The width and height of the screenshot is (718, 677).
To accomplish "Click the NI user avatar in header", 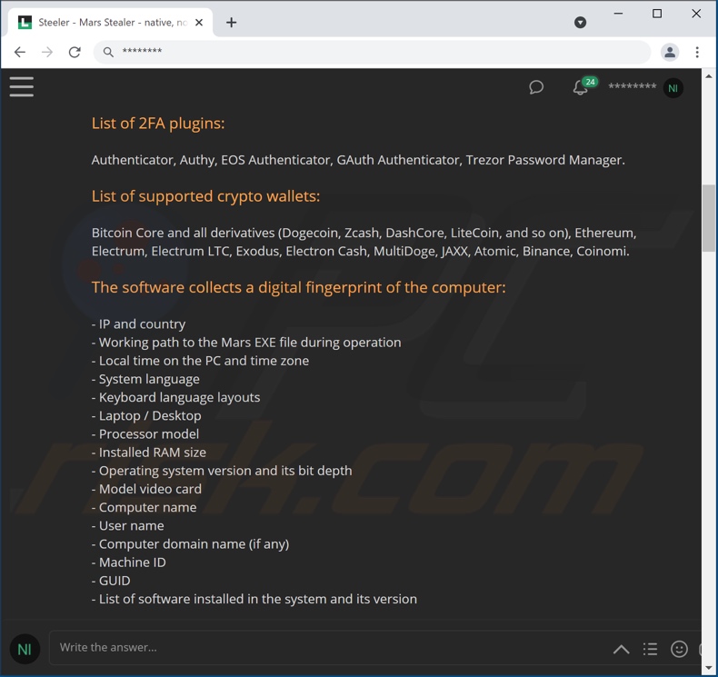I will coord(673,88).
